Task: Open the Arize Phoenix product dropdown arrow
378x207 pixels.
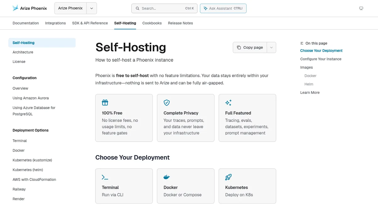Action: [92, 8]
